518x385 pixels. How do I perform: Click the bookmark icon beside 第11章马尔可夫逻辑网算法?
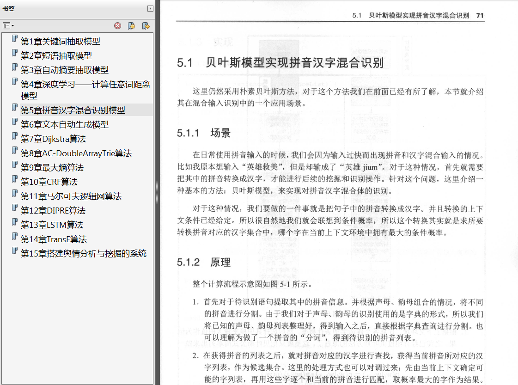coord(14,193)
